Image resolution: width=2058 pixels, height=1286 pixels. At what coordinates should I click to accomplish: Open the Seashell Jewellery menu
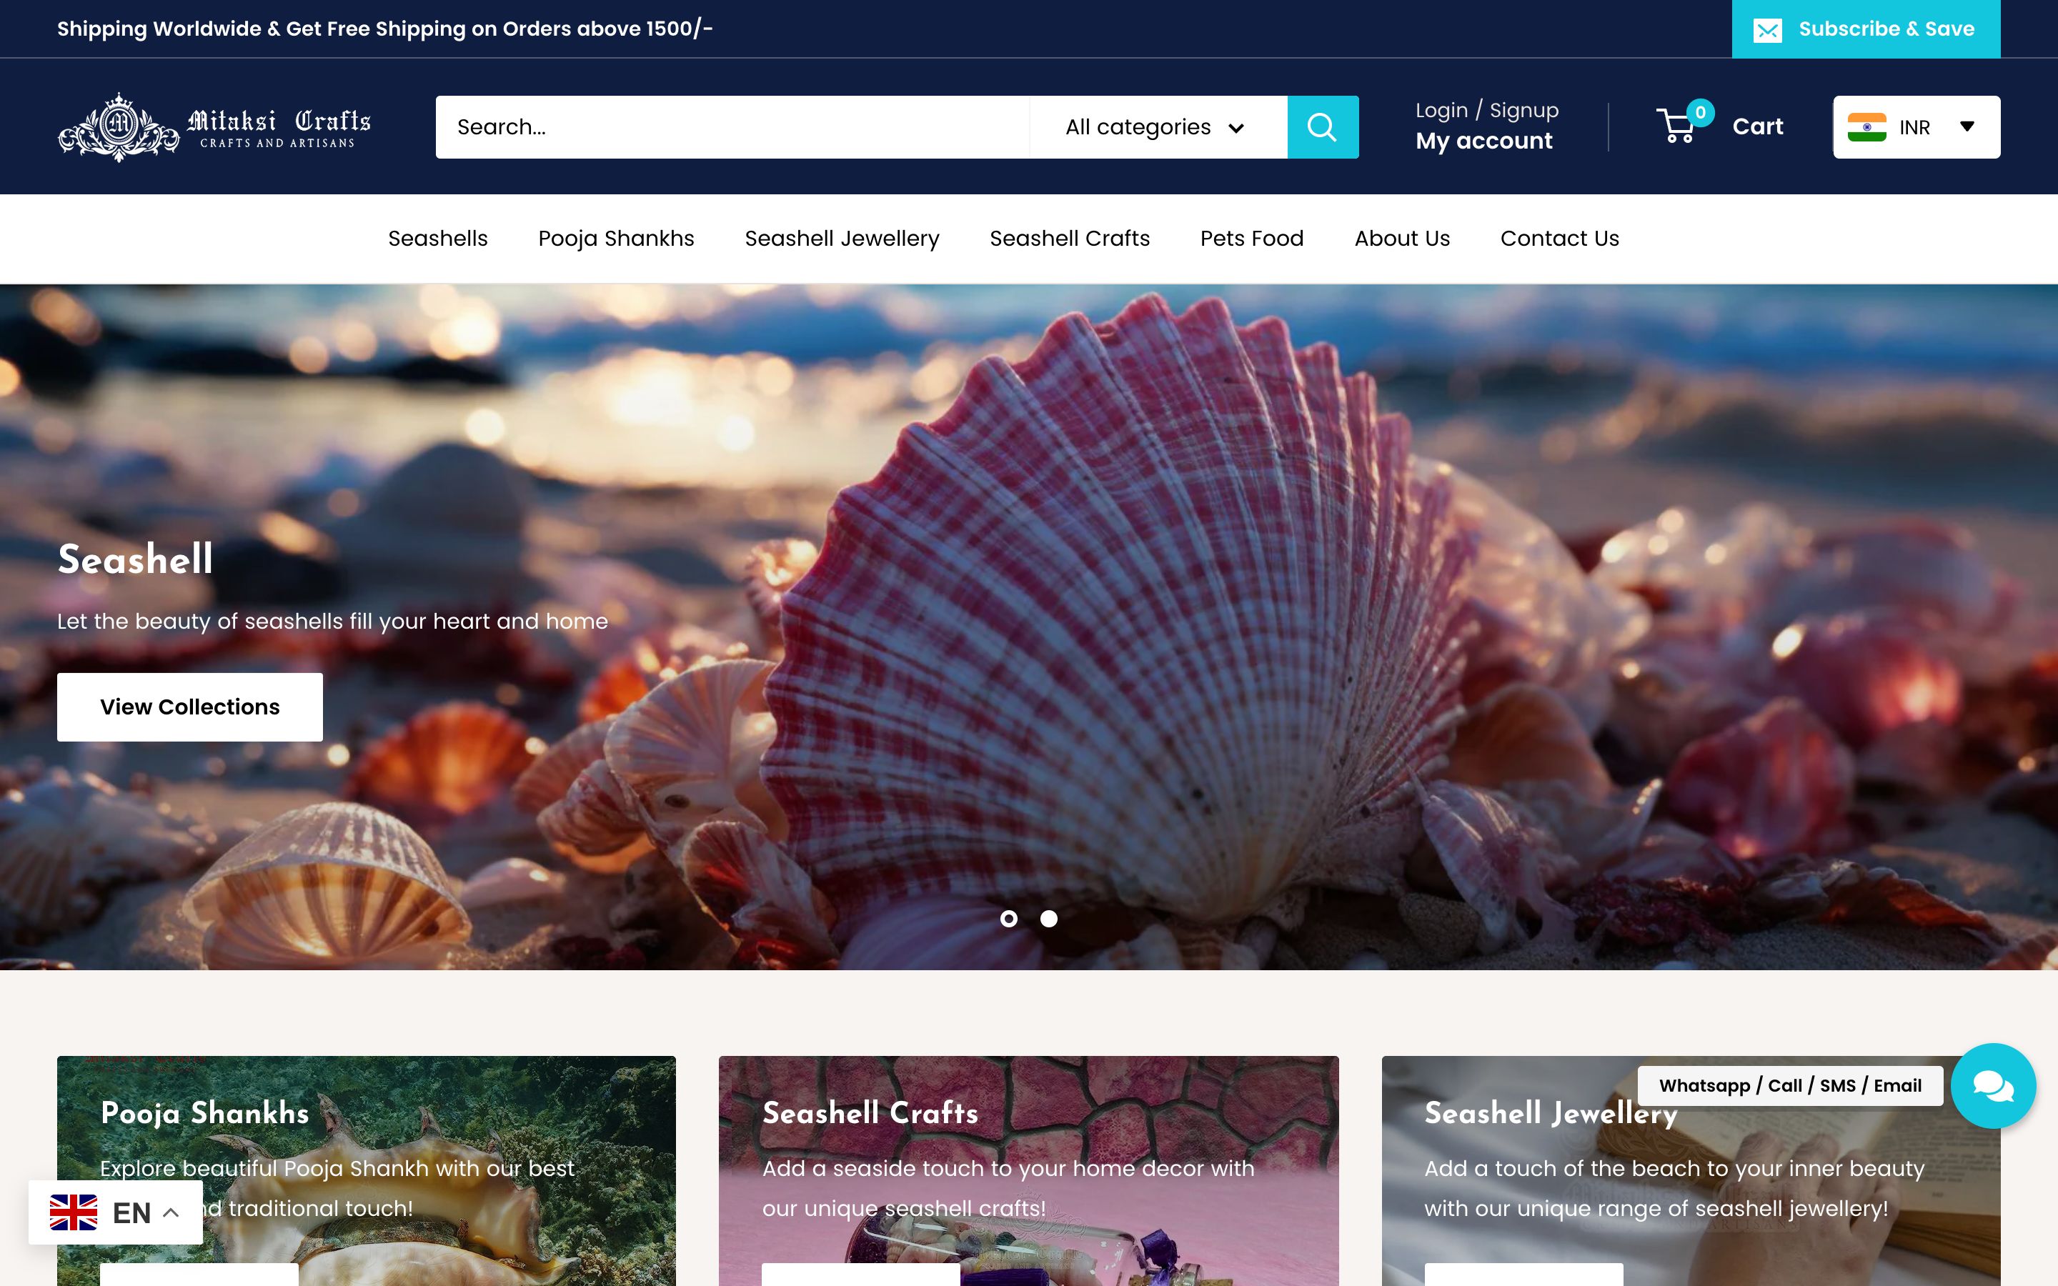tap(841, 238)
